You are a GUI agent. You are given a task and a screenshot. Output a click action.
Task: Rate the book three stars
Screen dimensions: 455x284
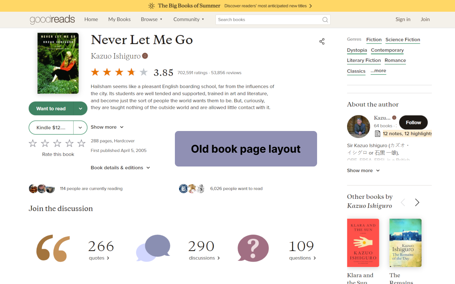click(x=57, y=143)
